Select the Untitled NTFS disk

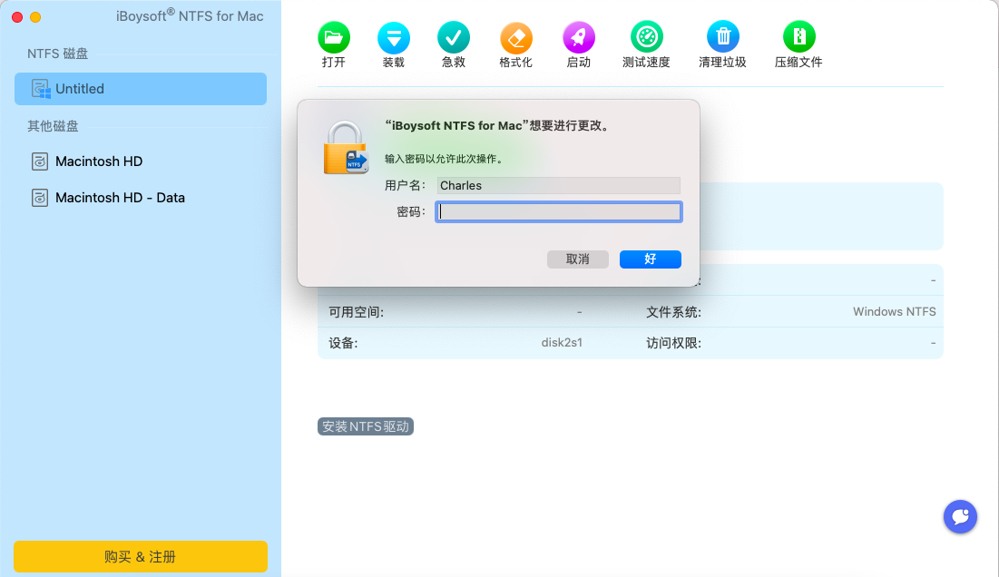141,88
